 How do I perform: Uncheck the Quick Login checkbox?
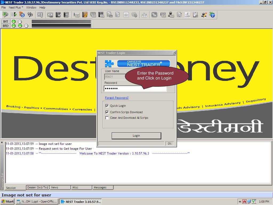click(107, 106)
